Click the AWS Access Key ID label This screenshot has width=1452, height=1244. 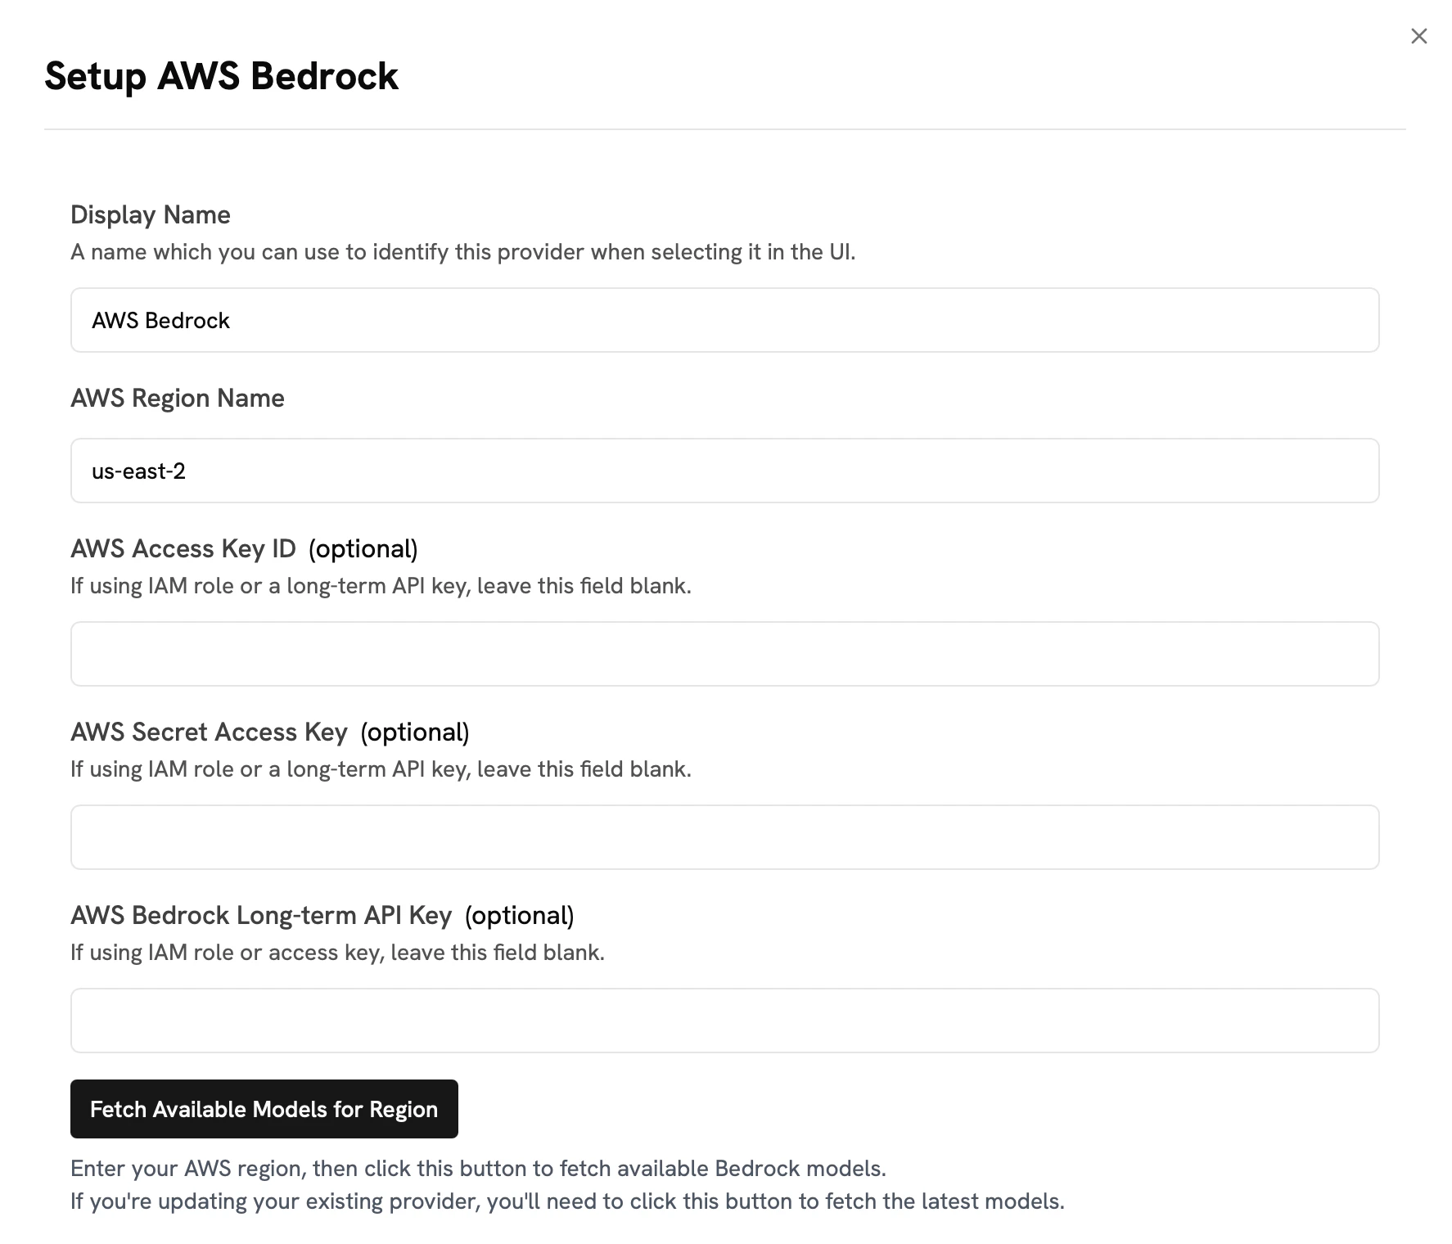(183, 549)
